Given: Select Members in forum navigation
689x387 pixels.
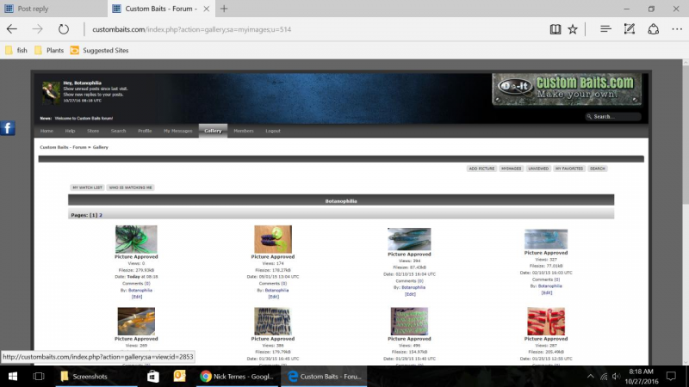Looking at the screenshot, I should point(244,131).
